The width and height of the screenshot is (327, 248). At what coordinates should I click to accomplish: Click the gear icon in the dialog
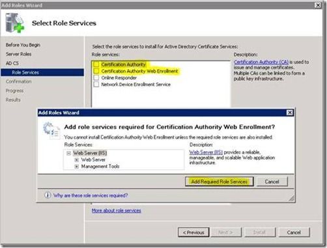(x=51, y=131)
